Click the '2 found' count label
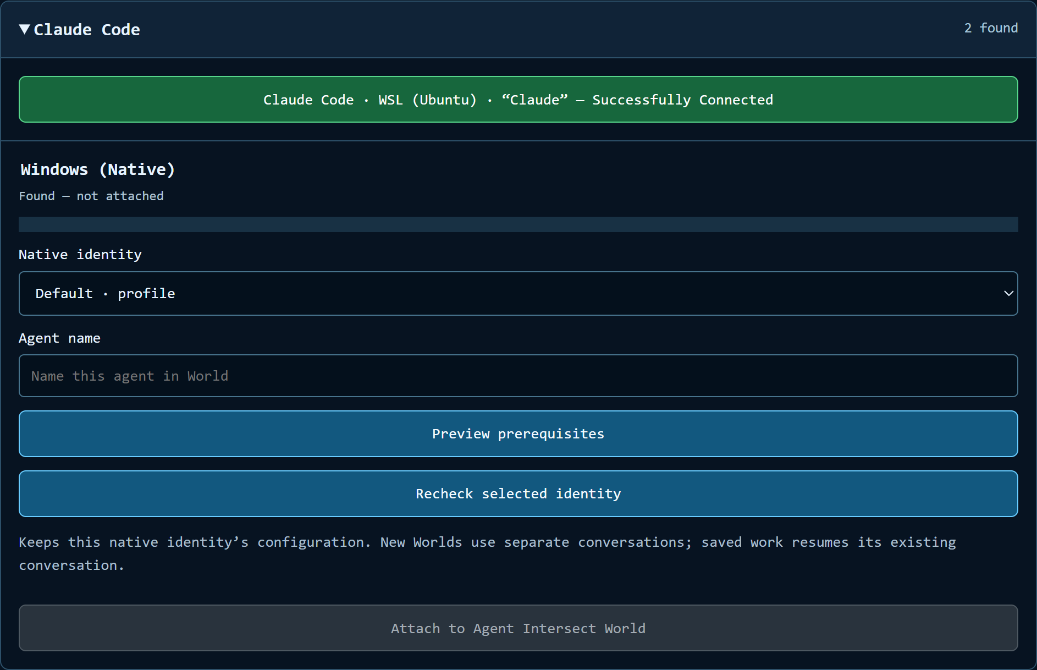 tap(991, 28)
